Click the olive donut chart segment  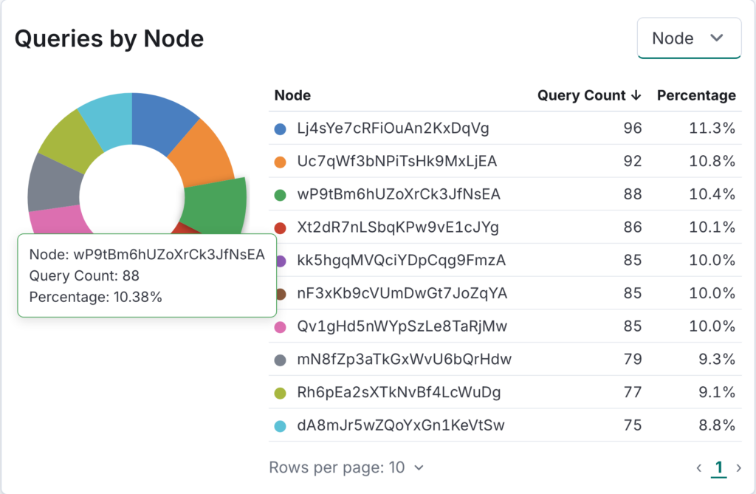point(72,140)
